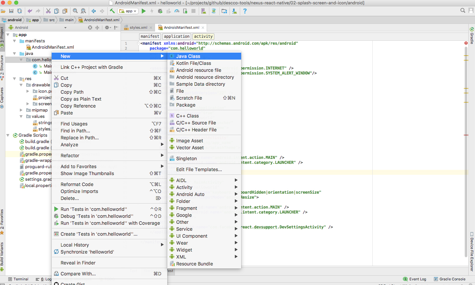Viewport: 475px width, 285px height.
Task: Click the Find magnifier toolbar icon
Action: point(75,11)
